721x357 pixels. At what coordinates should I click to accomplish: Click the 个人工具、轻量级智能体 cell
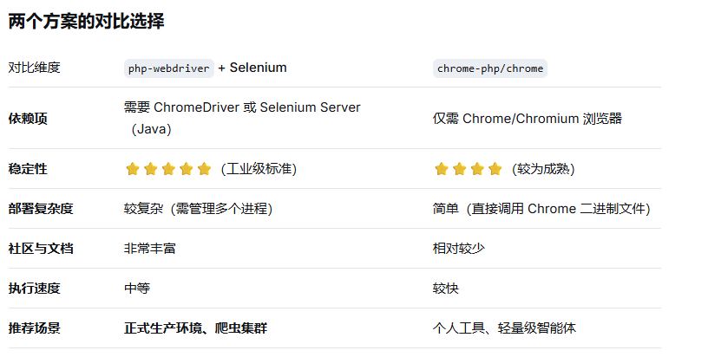(504, 328)
